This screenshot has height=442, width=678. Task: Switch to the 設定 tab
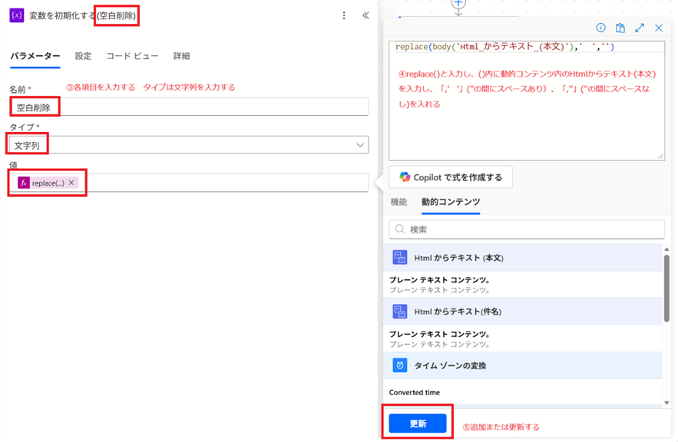point(83,56)
